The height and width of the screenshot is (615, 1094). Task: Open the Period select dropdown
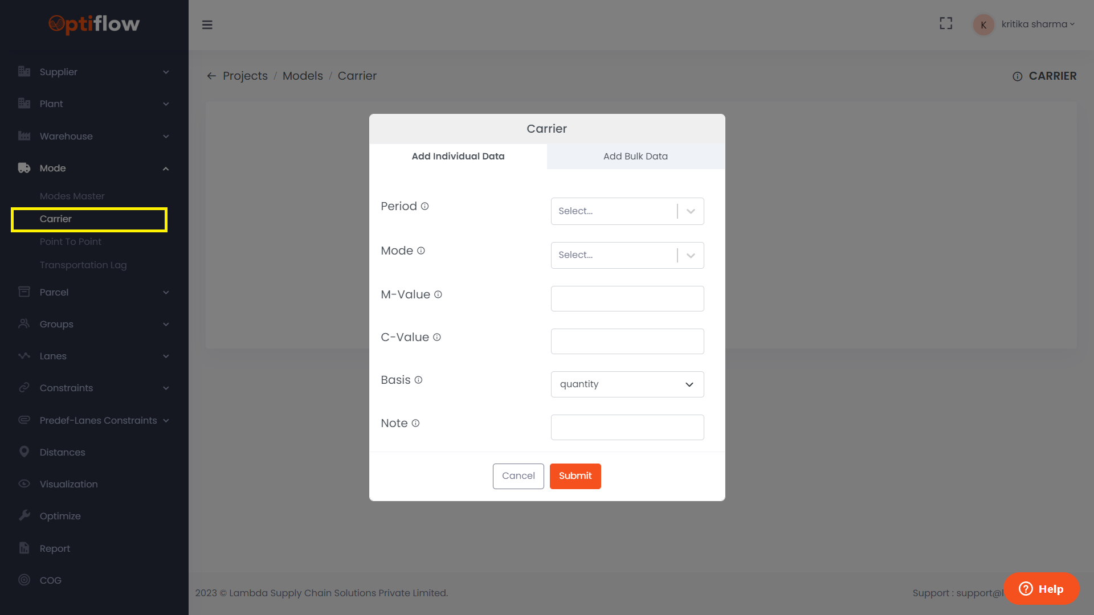click(627, 211)
